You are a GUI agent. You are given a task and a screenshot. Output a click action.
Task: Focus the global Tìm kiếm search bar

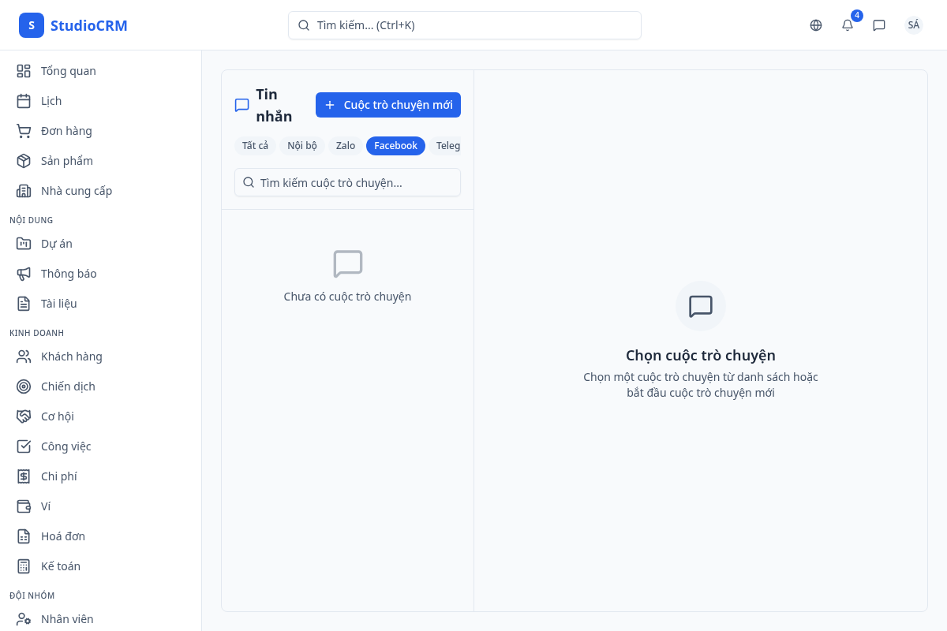[464, 24]
